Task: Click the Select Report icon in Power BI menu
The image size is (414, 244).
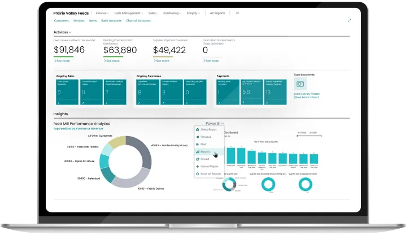Action: 197,129
